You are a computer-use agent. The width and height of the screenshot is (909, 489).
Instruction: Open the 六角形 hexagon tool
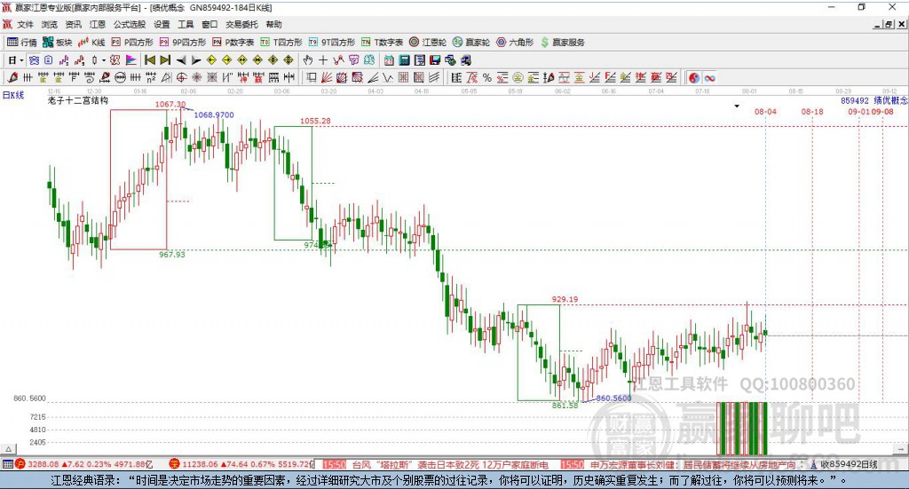pyautogui.click(x=515, y=43)
